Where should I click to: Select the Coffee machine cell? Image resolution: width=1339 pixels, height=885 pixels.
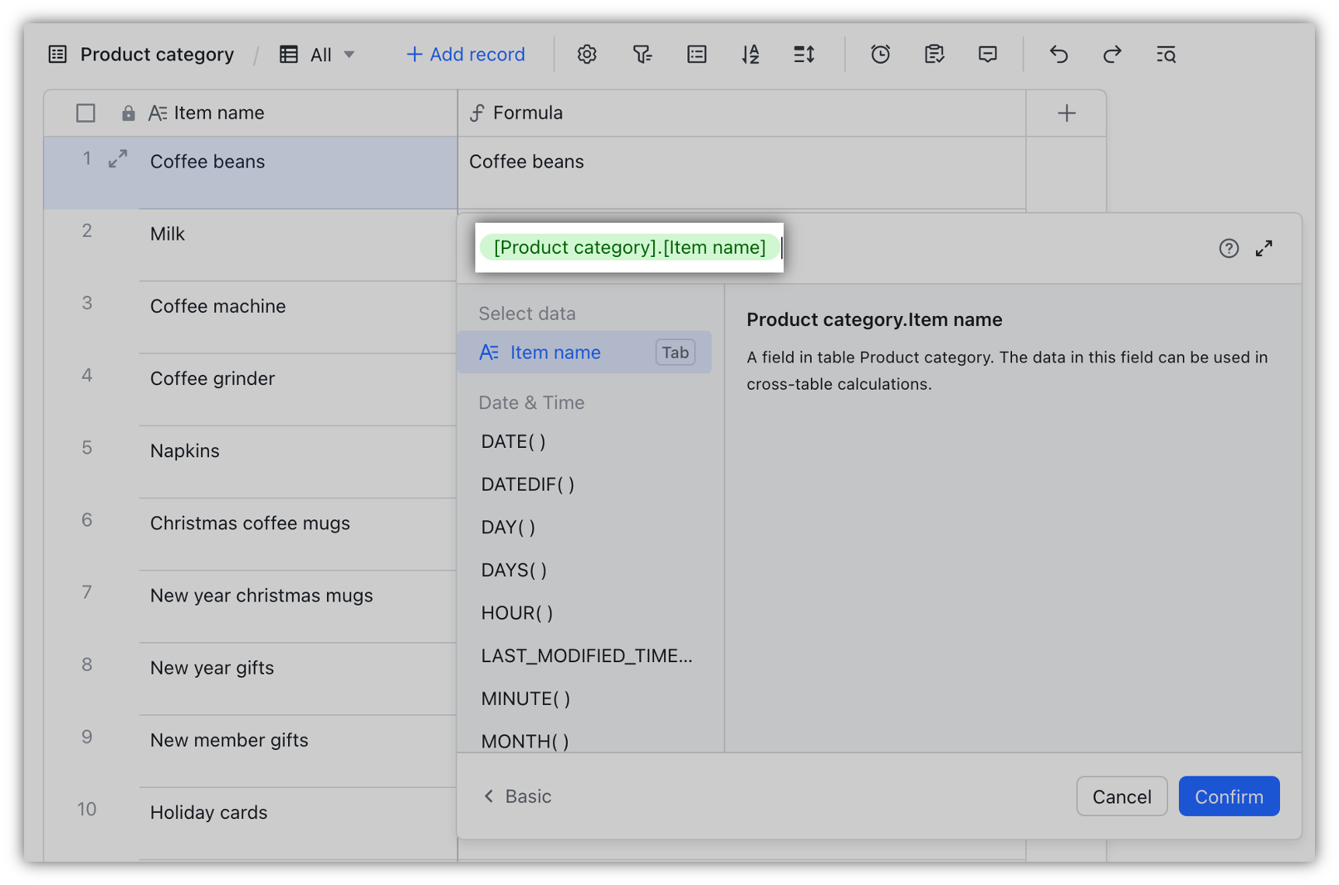[x=297, y=318]
